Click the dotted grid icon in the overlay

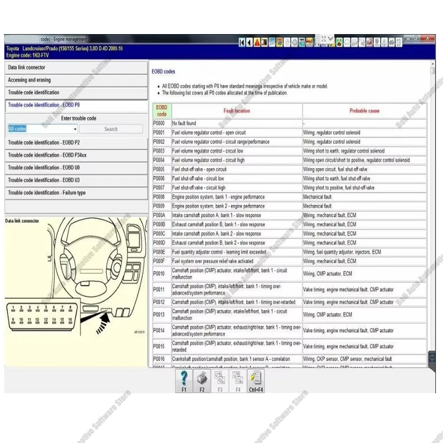pos(318,39)
